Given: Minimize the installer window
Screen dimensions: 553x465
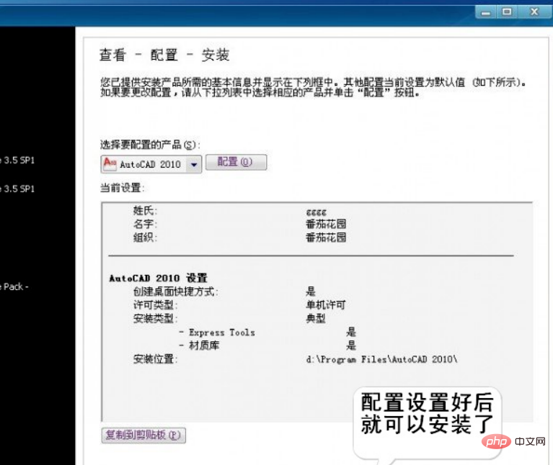Looking at the screenshot, I should point(486,13).
